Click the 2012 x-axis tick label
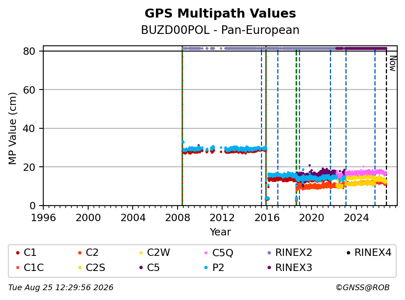 coord(222,218)
